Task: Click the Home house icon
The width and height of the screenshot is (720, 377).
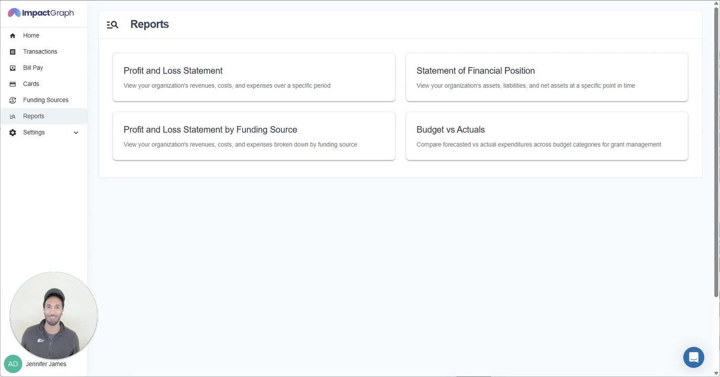Action: click(x=13, y=36)
